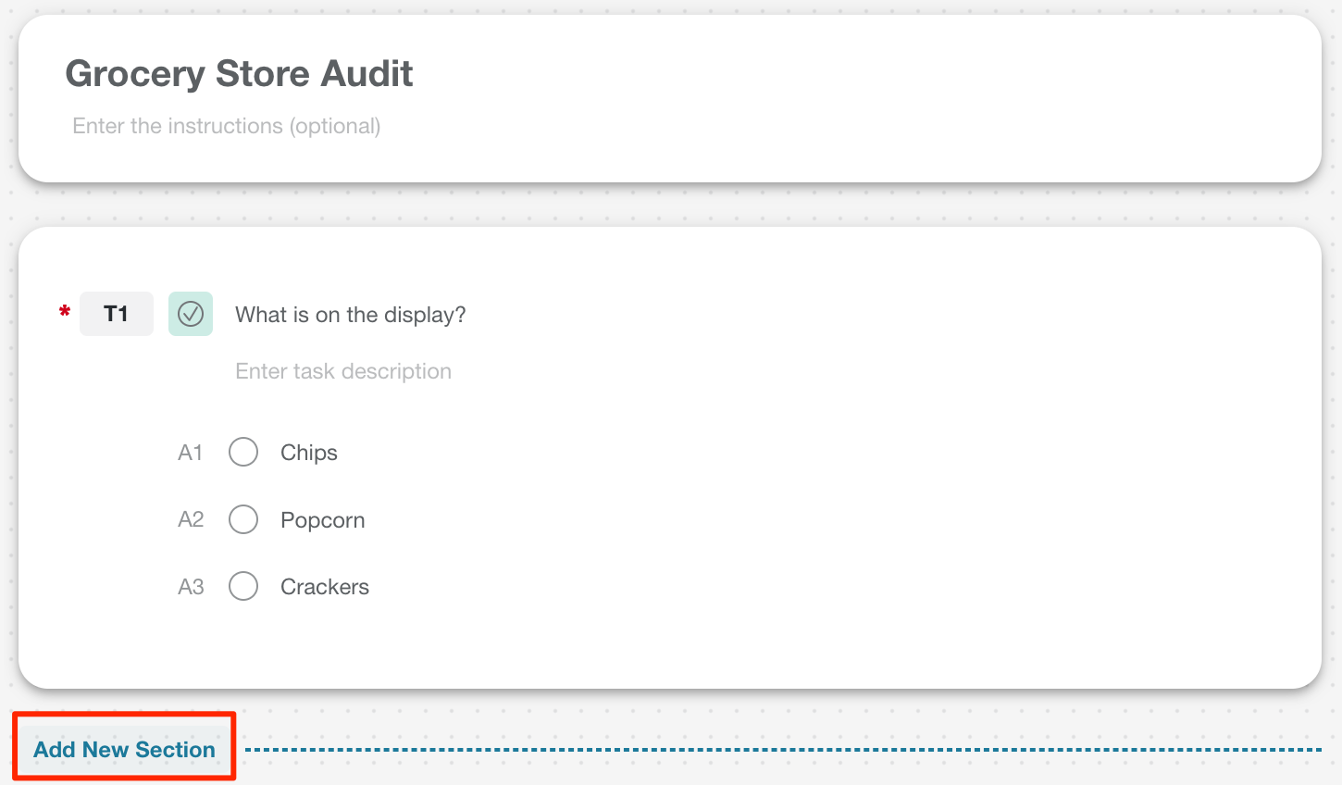Image resolution: width=1342 pixels, height=785 pixels.
Task: Select the Chips radio option
Action: point(243,452)
